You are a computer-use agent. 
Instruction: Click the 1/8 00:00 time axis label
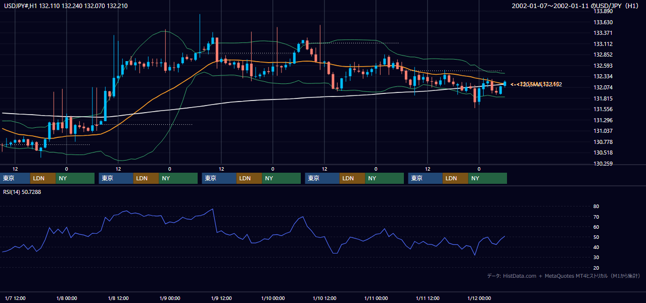[x=67, y=298]
